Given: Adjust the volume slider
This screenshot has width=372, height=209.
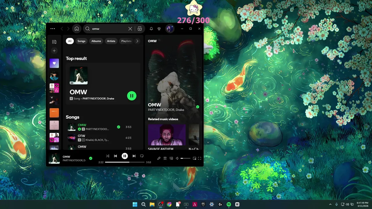Looking at the screenshot, I should click(x=185, y=158).
